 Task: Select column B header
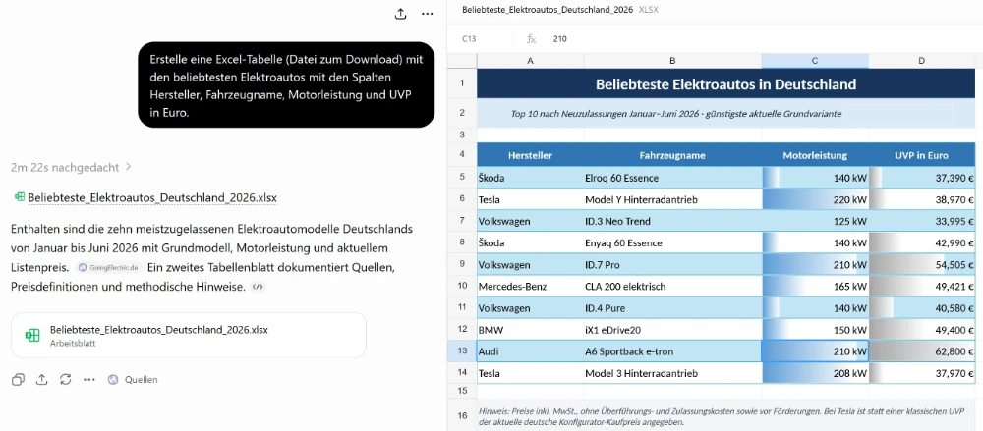coord(672,61)
